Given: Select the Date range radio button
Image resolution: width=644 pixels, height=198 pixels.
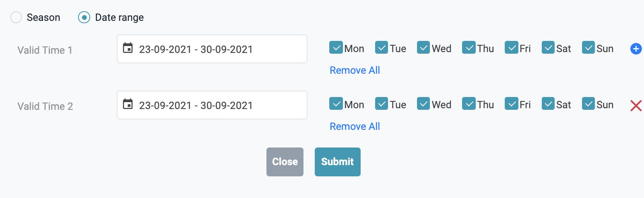Looking at the screenshot, I should coord(84,17).
